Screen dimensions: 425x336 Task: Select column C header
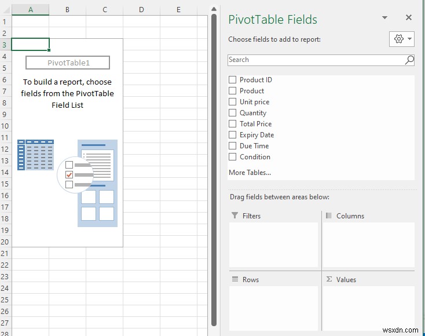[x=105, y=10]
